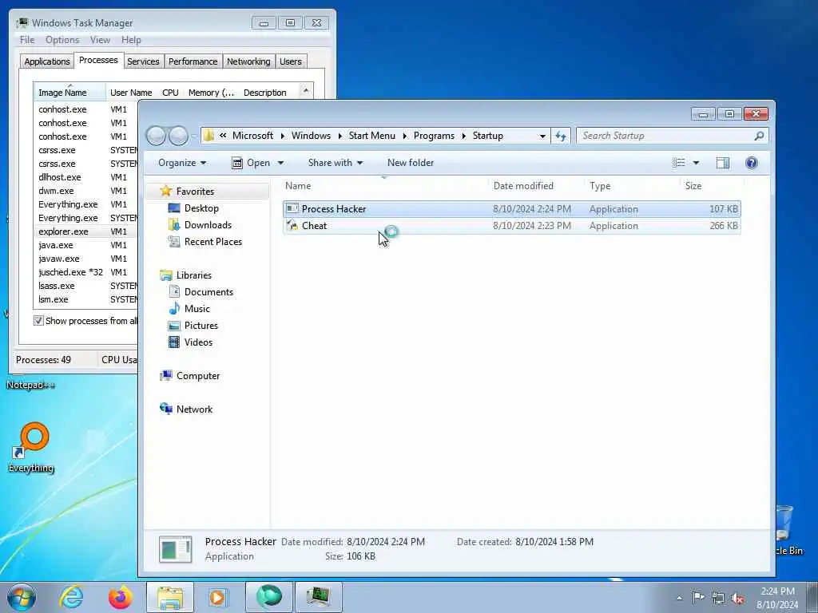Click Windows Explorer taskbar button
The image size is (818, 613).
169,597
